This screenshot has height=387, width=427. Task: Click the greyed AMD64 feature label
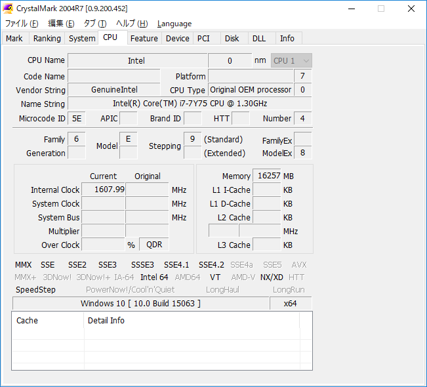(x=188, y=277)
